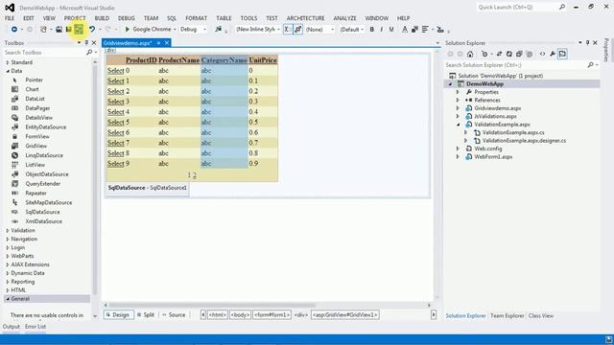Collapse the Data section in Toolbox
This screenshot has height=345, width=614.
click(8, 71)
